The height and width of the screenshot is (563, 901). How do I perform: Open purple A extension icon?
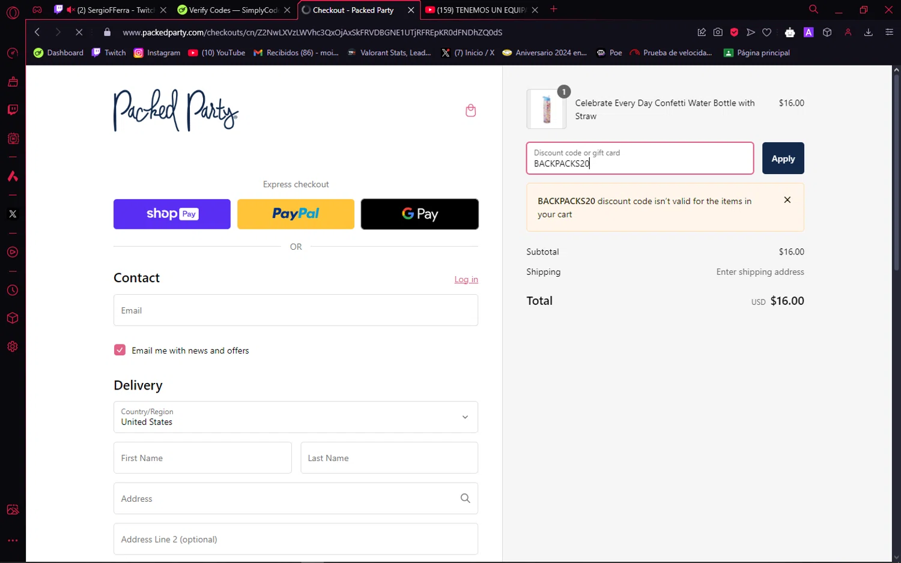click(809, 32)
